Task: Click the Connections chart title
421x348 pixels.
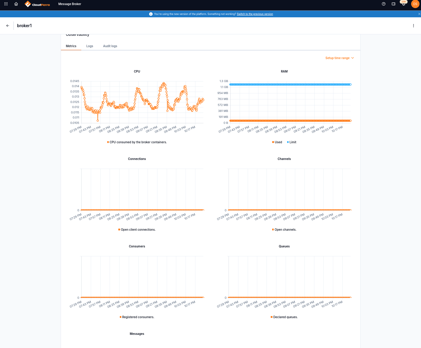Action: tap(137, 159)
